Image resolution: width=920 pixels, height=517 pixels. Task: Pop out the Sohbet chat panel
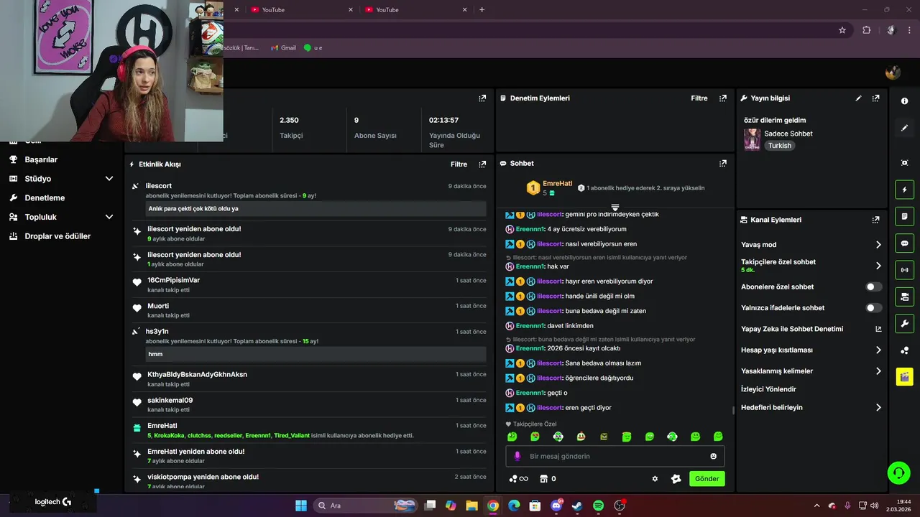tap(723, 164)
